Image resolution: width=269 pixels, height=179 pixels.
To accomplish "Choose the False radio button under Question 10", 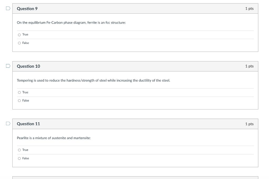I will pos(19,101).
